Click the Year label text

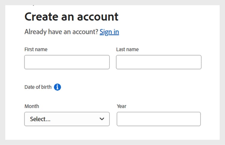point(121,106)
